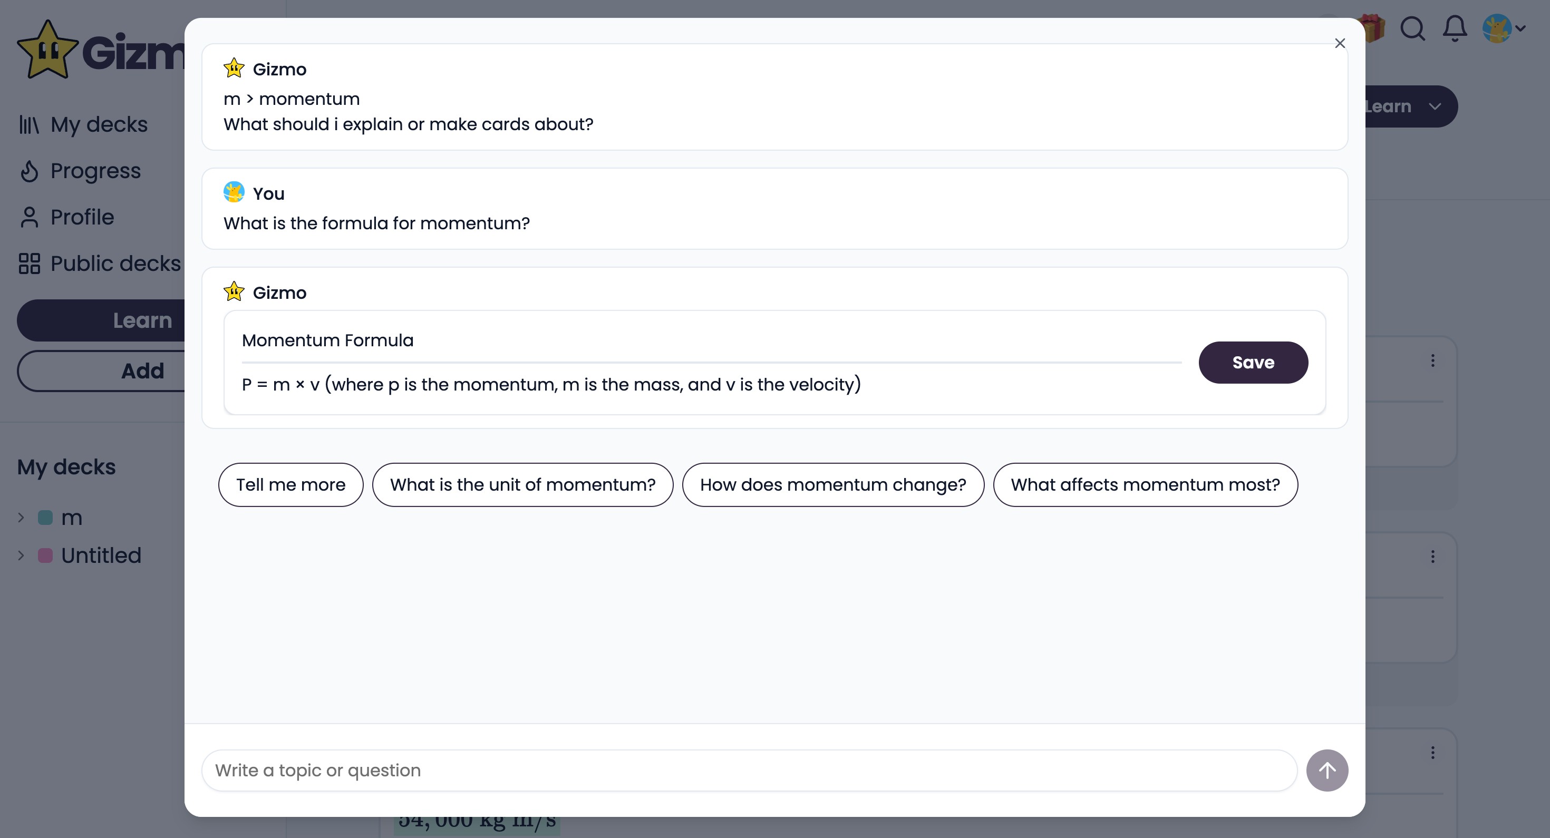Viewport: 1550px width, 838px height.
Task: Ask How does momentum change?
Action: click(833, 485)
